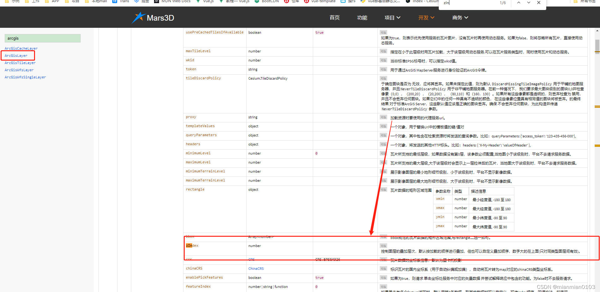Select minimumLevel property name
The image size is (600, 292).
(198, 153)
